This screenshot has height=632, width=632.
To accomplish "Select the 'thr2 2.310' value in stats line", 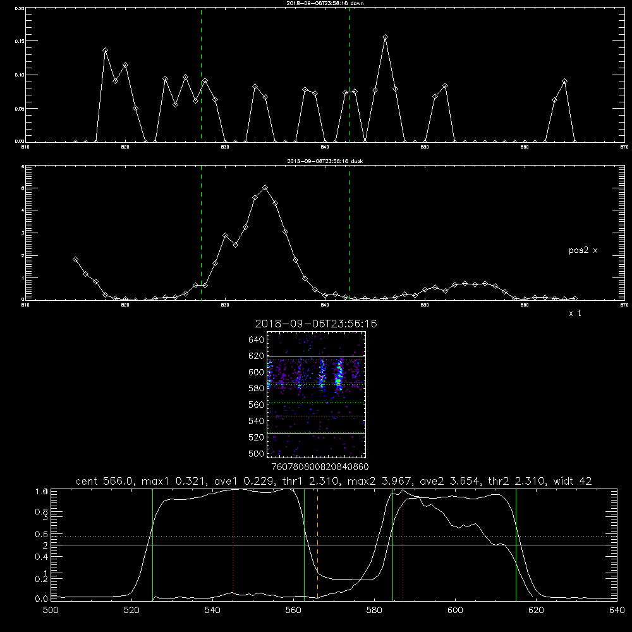I will click(517, 481).
